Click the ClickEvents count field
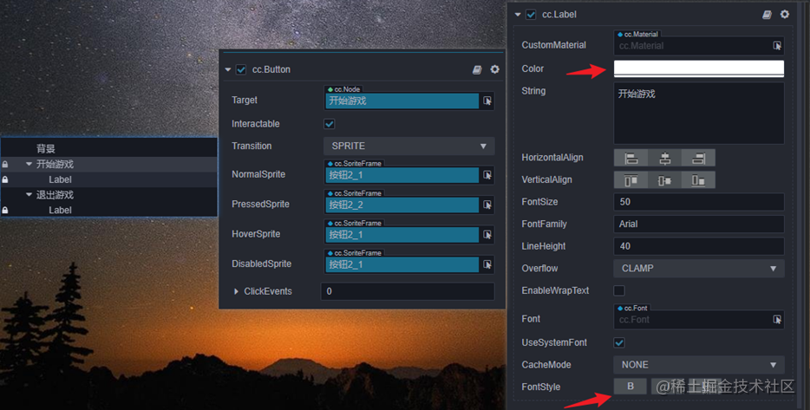This screenshot has width=810, height=410. (408, 291)
